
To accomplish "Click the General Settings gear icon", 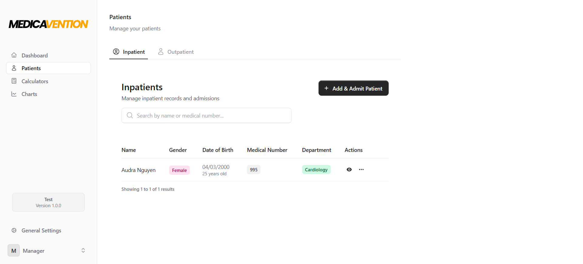I will tap(14, 231).
